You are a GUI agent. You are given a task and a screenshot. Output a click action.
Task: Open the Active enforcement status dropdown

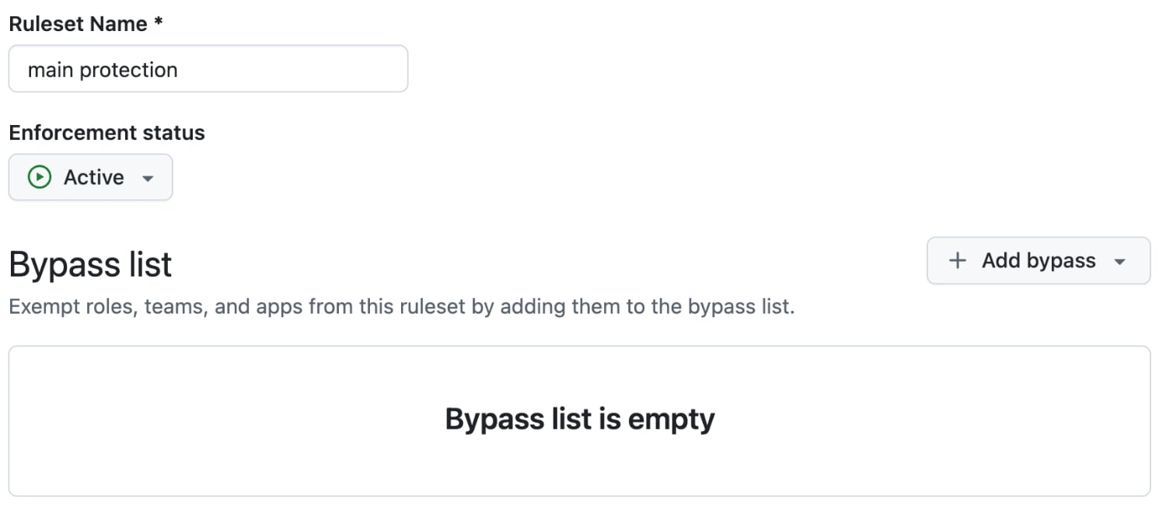(90, 178)
